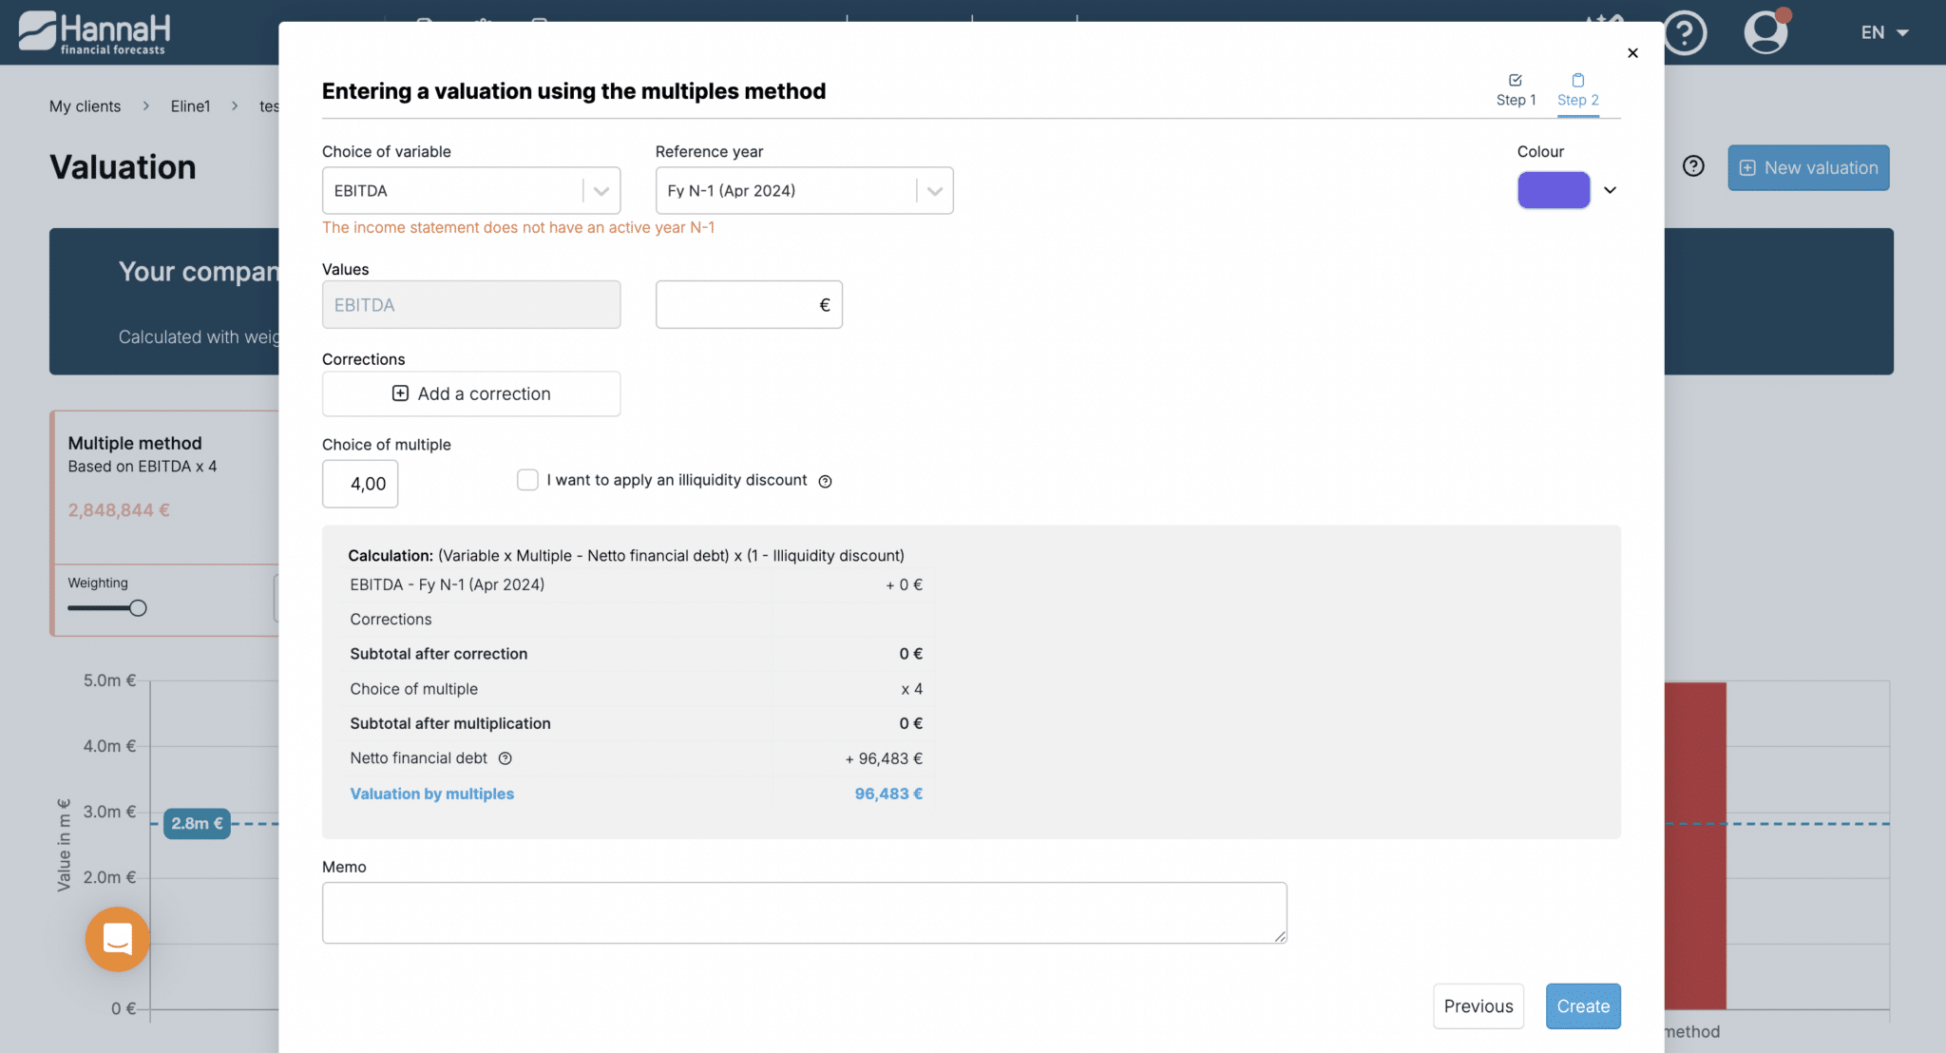This screenshot has height=1053, width=1946.
Task: Click the purple colour swatch
Action: click(1553, 190)
